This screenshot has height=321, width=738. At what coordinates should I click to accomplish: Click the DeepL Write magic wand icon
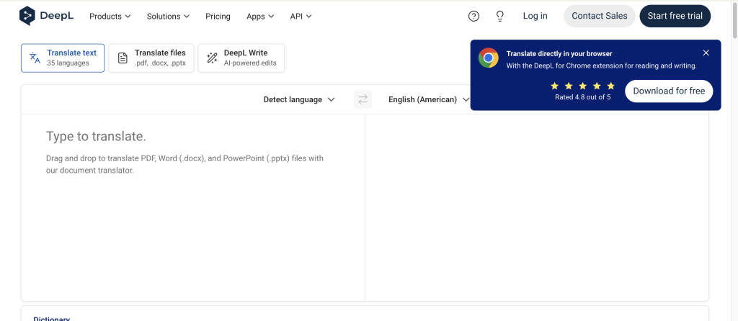[212, 58]
